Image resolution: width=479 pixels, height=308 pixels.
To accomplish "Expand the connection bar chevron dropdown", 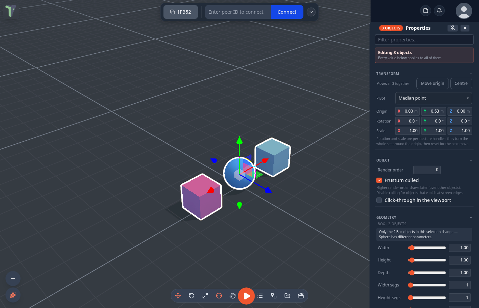I will click(311, 12).
